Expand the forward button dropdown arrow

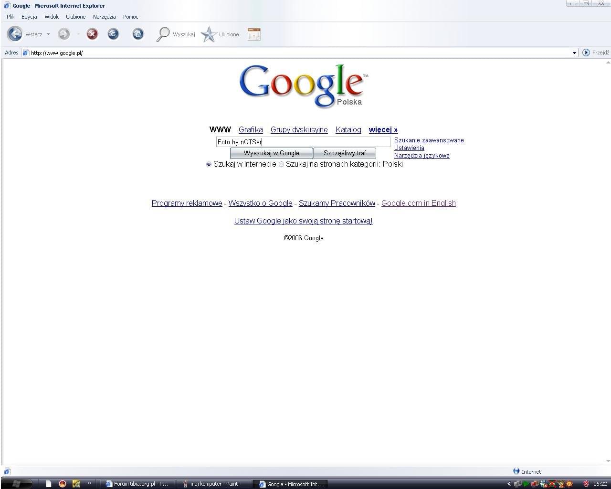[x=78, y=34]
